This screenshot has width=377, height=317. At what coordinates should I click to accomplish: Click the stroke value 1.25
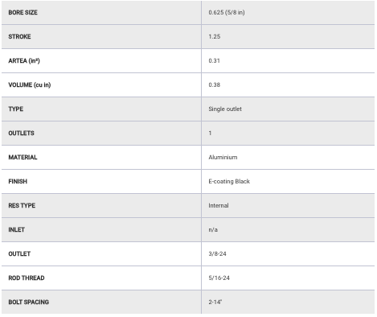pyautogui.click(x=215, y=36)
